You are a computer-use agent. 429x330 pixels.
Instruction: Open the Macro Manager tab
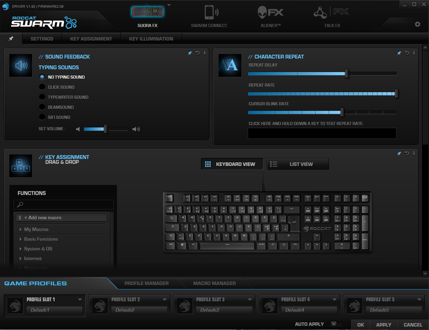click(x=214, y=283)
